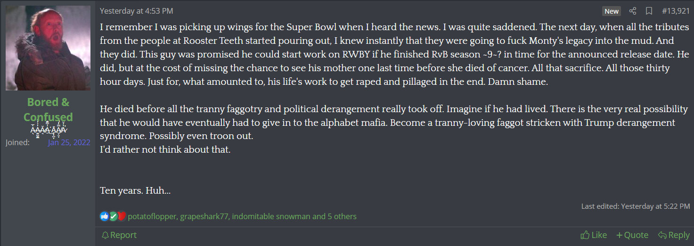The height and width of the screenshot is (246, 694).
Task: Report this post with the bell button
Action: tap(119, 235)
